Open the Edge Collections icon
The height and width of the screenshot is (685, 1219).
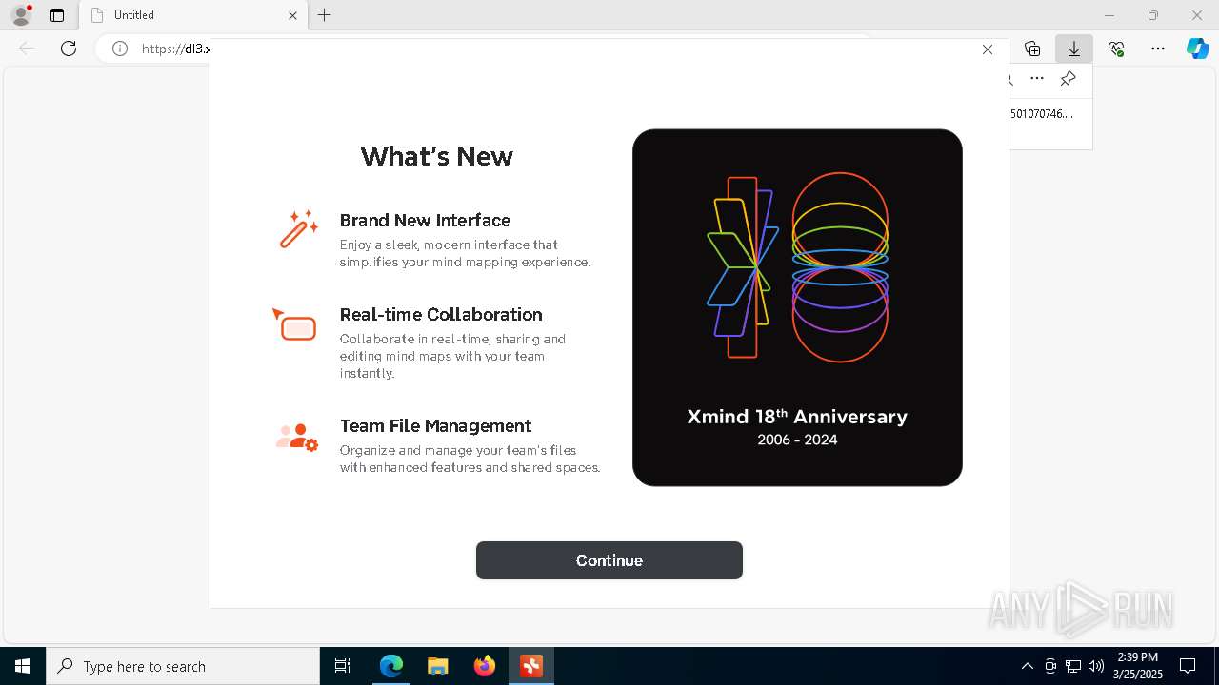pyautogui.click(x=1032, y=49)
